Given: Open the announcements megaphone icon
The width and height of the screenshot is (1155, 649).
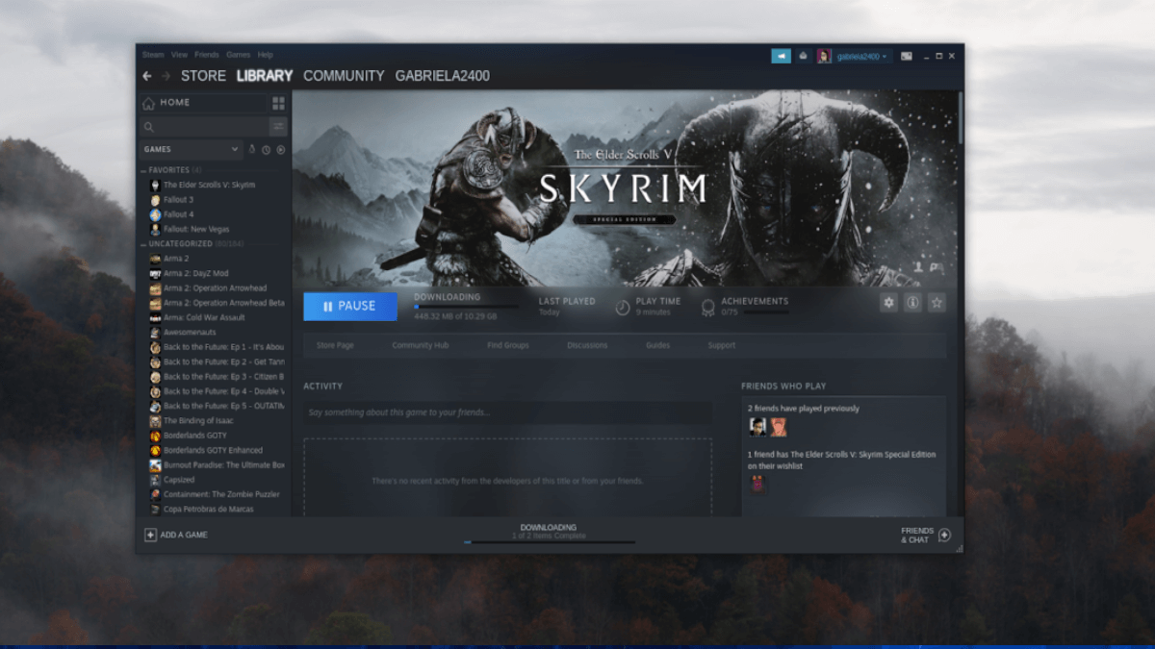Looking at the screenshot, I should (x=781, y=56).
